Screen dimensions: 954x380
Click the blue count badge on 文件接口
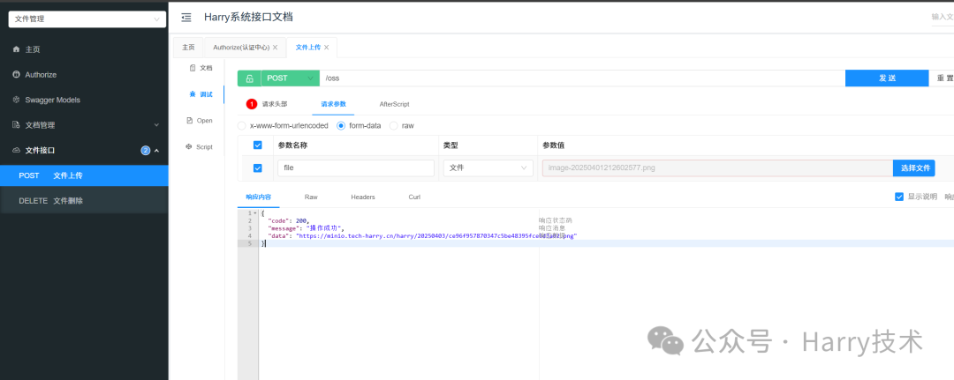coord(146,150)
